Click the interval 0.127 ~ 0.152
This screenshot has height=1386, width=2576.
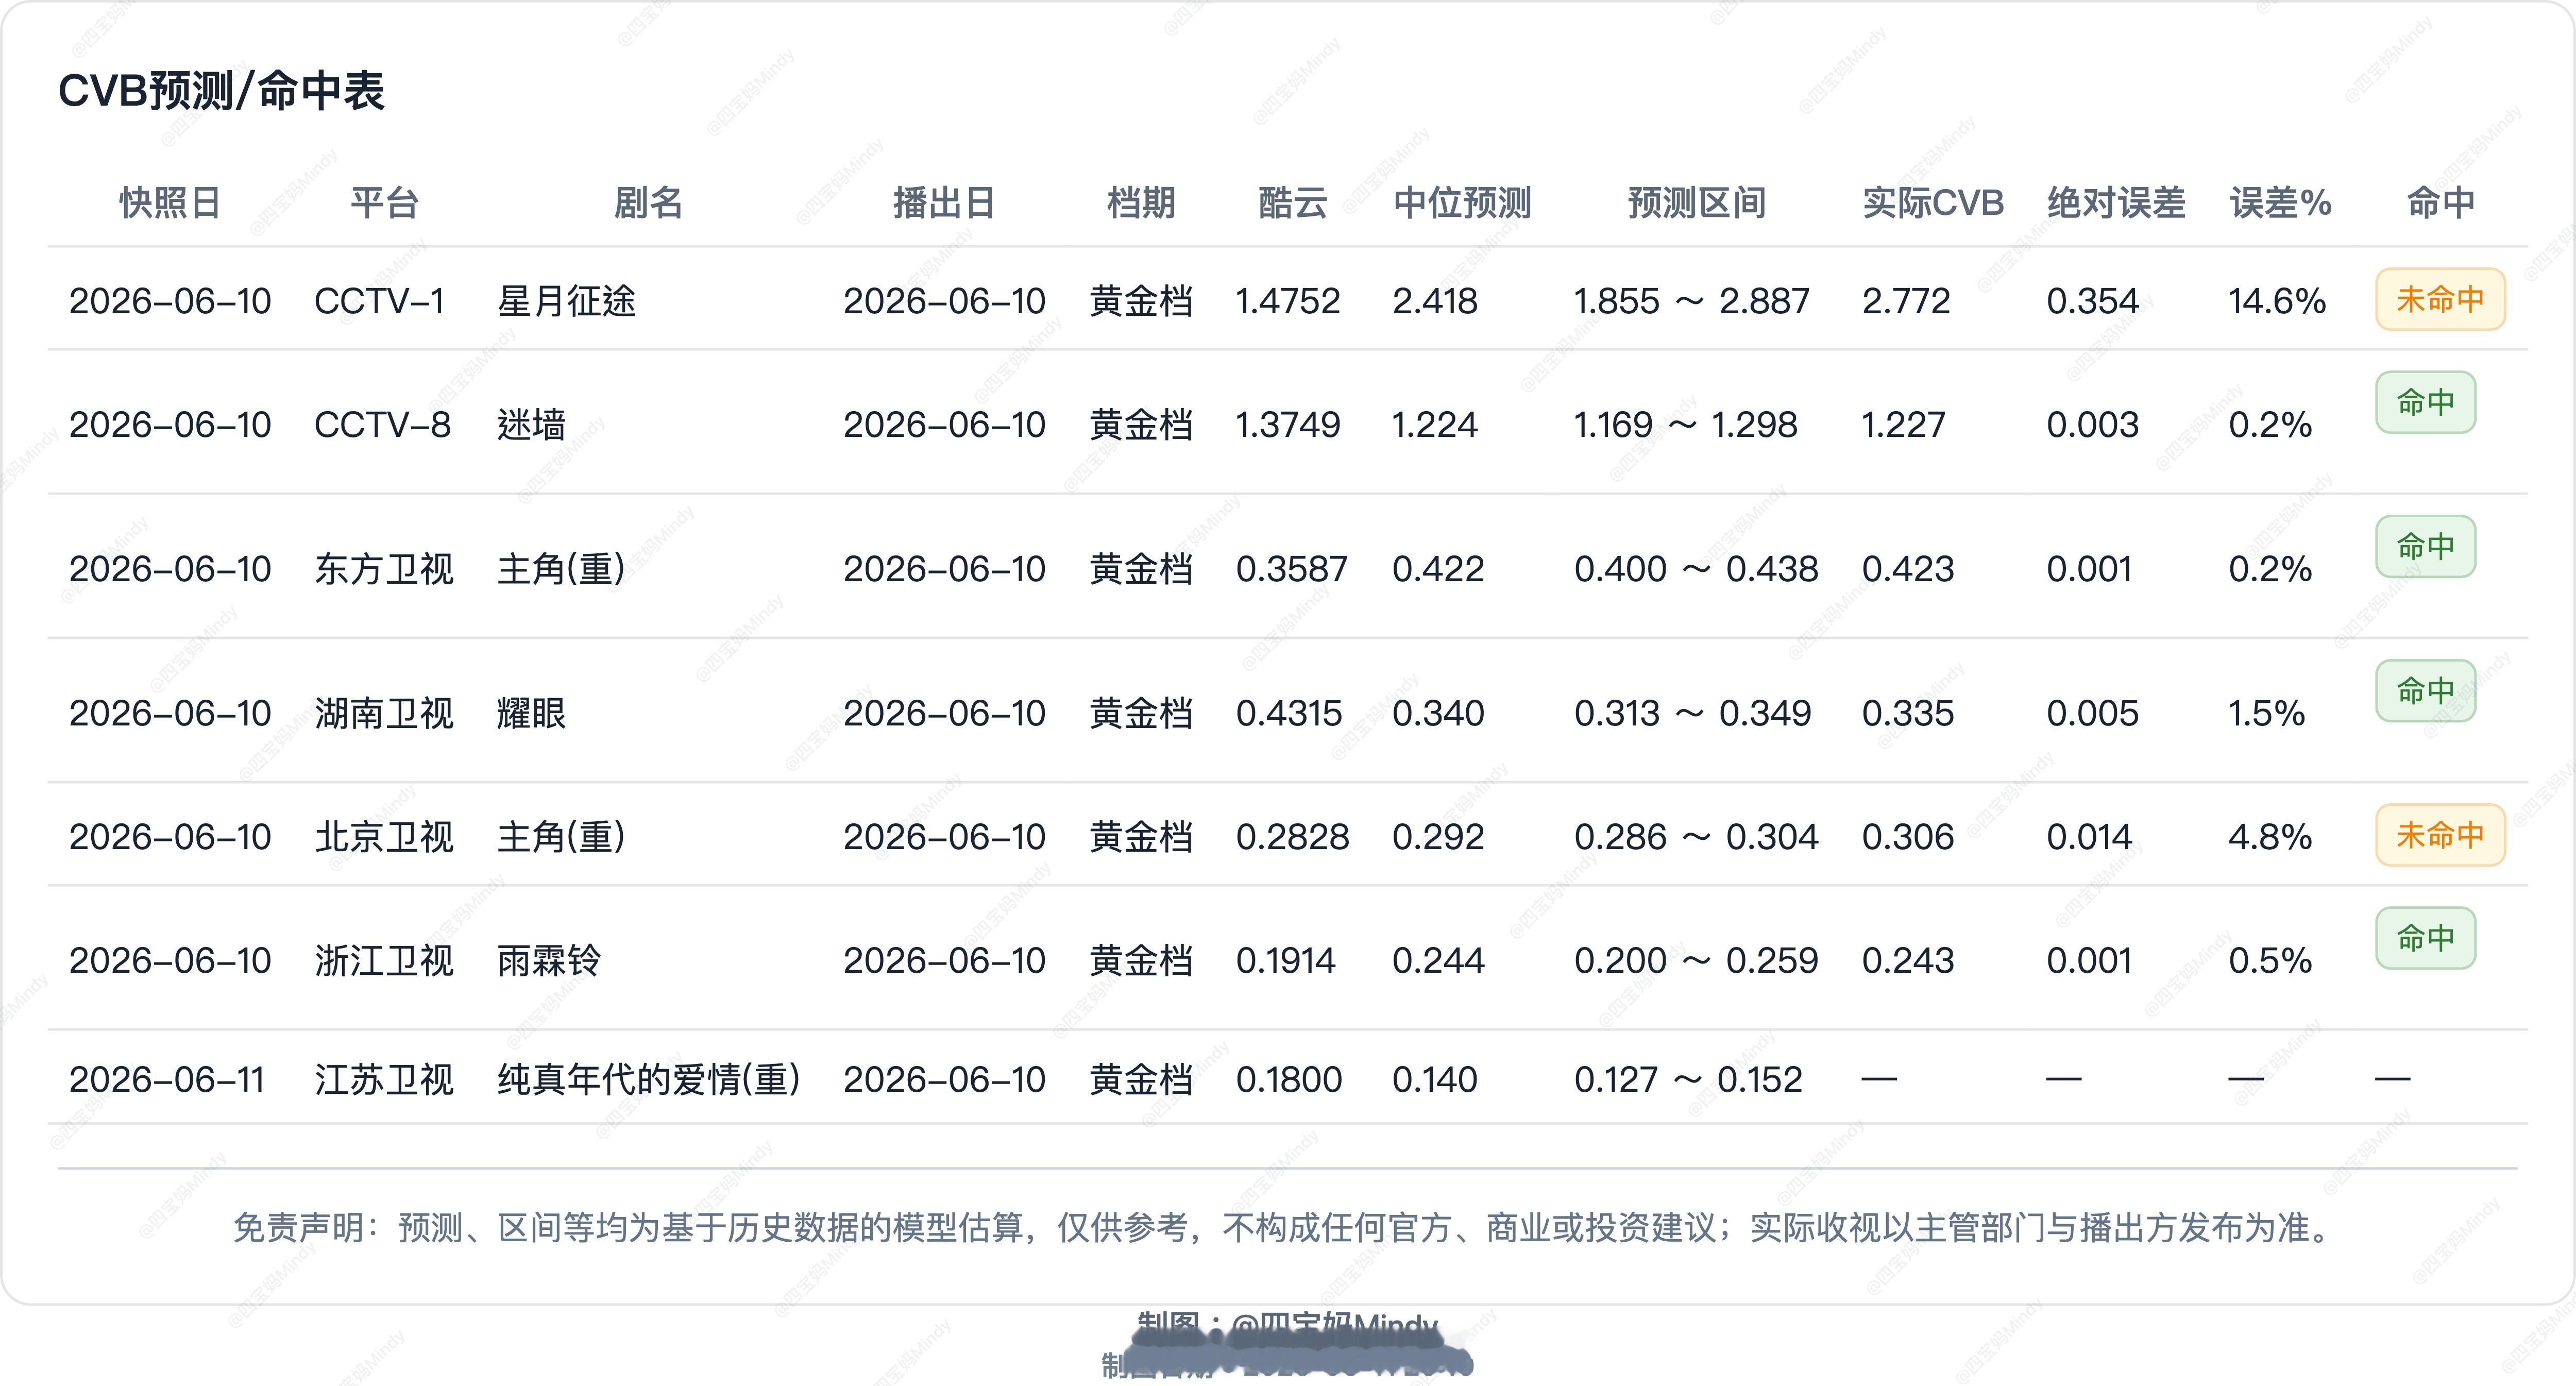coord(1688,1080)
